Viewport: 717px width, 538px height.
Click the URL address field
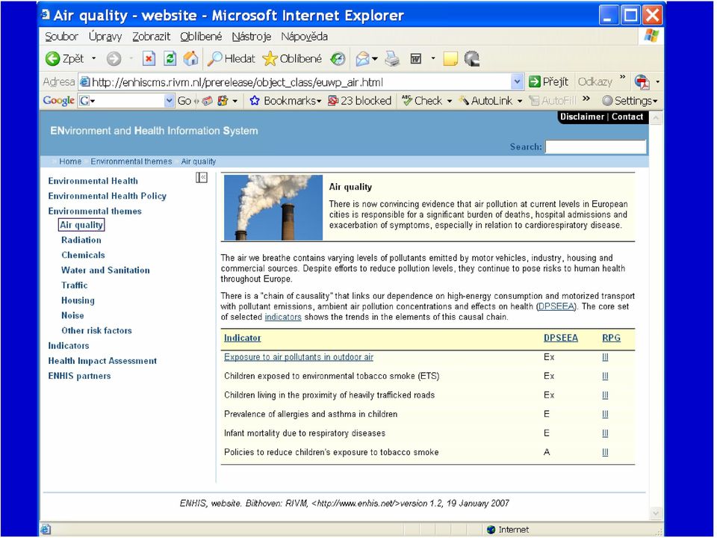tap(295, 82)
